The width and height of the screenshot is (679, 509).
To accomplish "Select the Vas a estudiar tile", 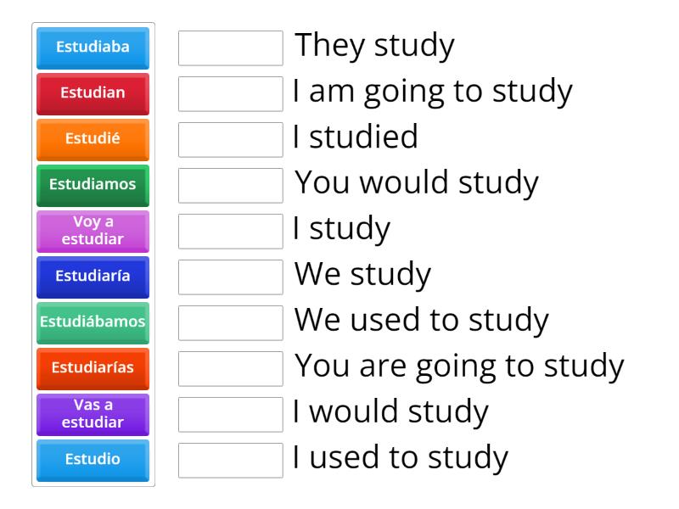I will [x=93, y=415].
